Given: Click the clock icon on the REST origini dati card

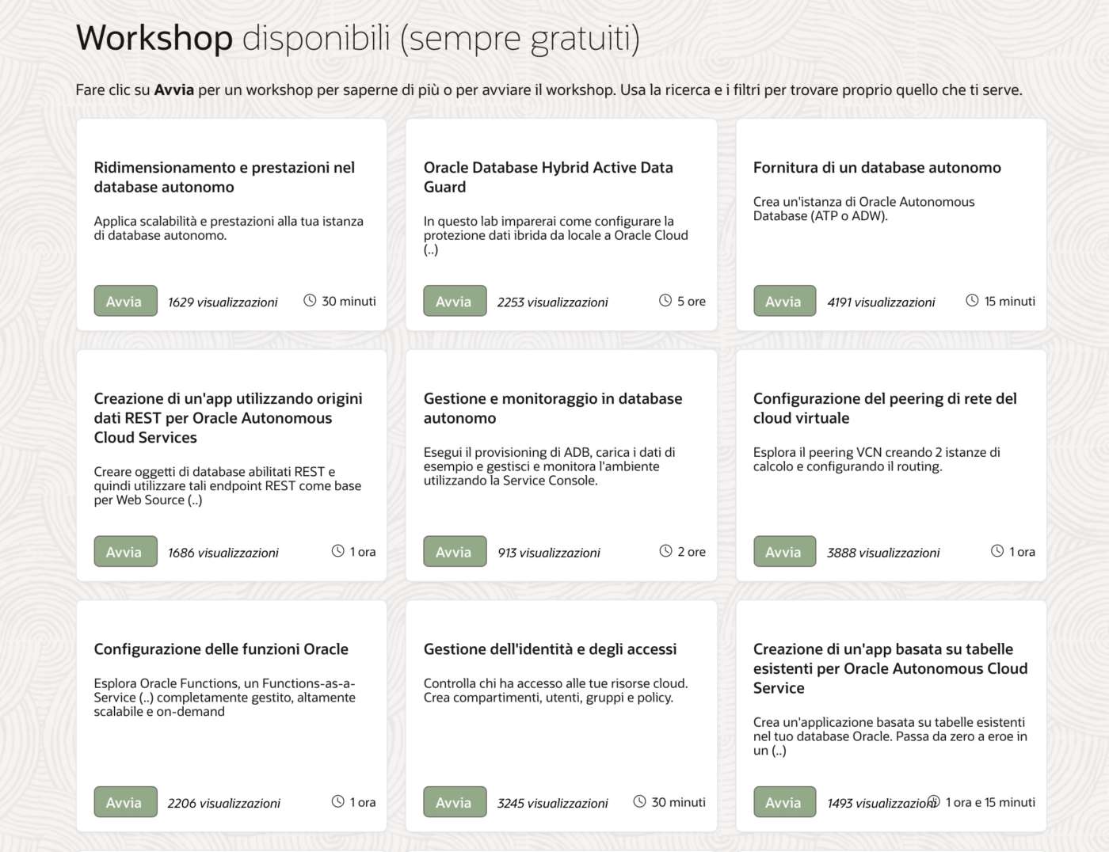Looking at the screenshot, I should 337,551.
